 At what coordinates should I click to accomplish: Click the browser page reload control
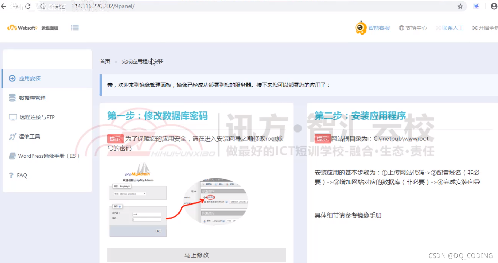[x=28, y=6]
